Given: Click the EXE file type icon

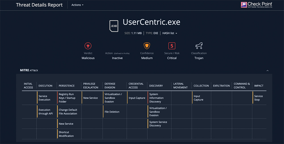Looking at the screenshot, I should (114, 26).
